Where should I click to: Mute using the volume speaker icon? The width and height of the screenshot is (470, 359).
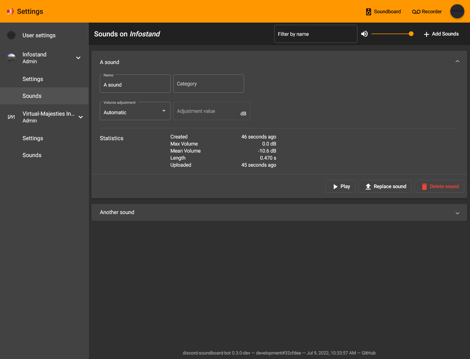(364, 34)
